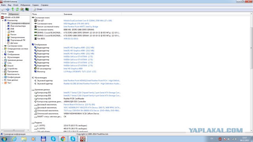Click the Устройства tree icon

[5, 69]
